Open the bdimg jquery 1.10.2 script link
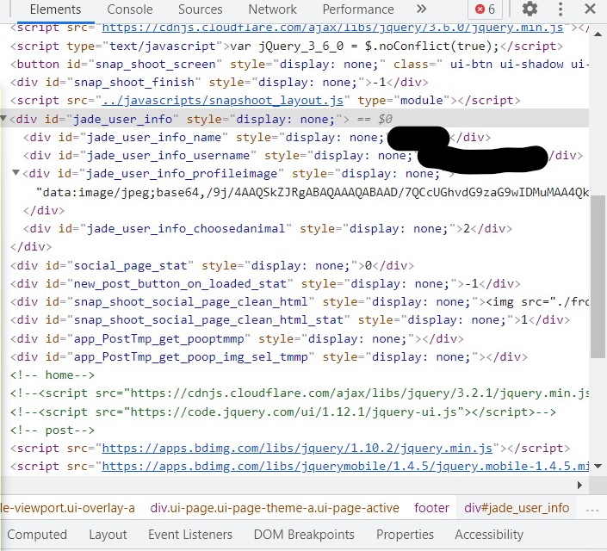 (x=297, y=448)
